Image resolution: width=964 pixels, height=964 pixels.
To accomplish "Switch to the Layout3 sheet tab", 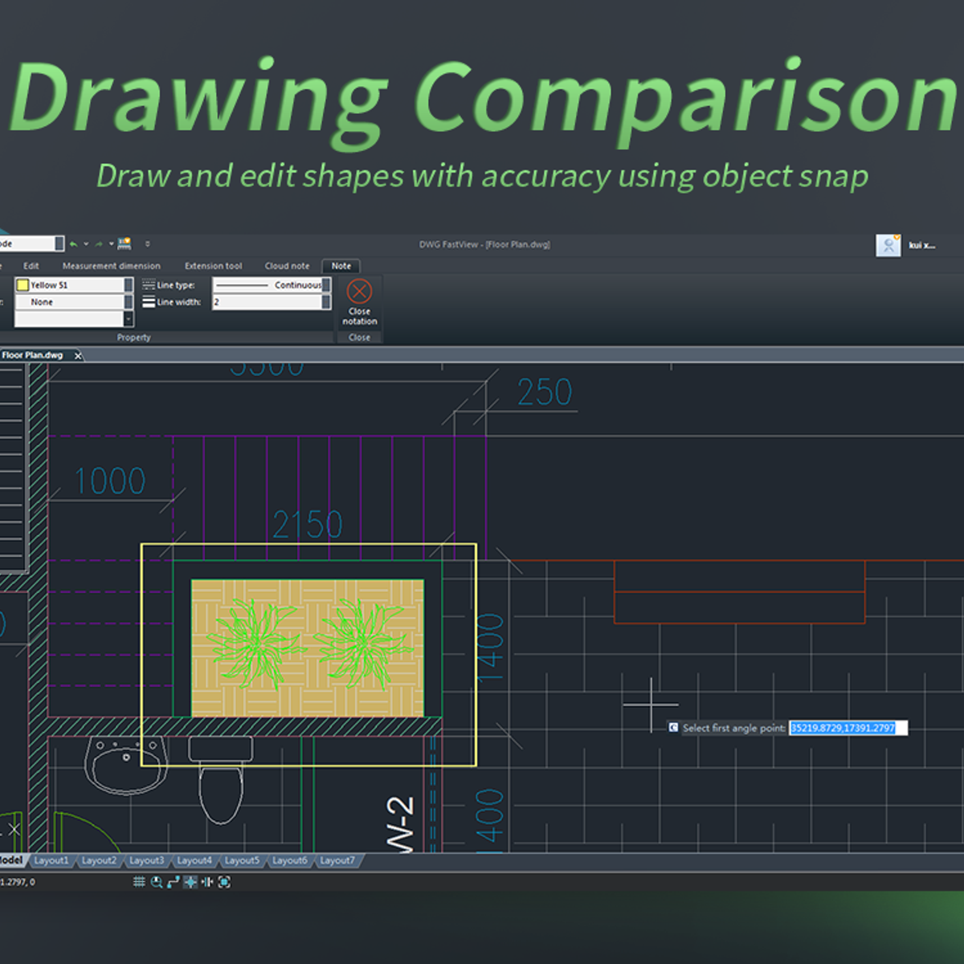I will pos(146,860).
